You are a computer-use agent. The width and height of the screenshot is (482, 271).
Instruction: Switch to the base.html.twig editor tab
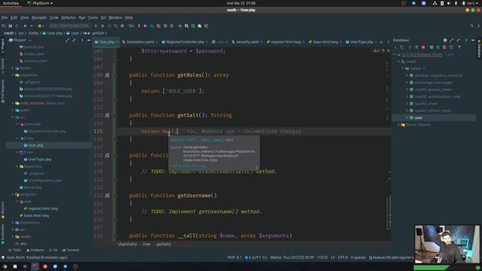tap(325, 42)
